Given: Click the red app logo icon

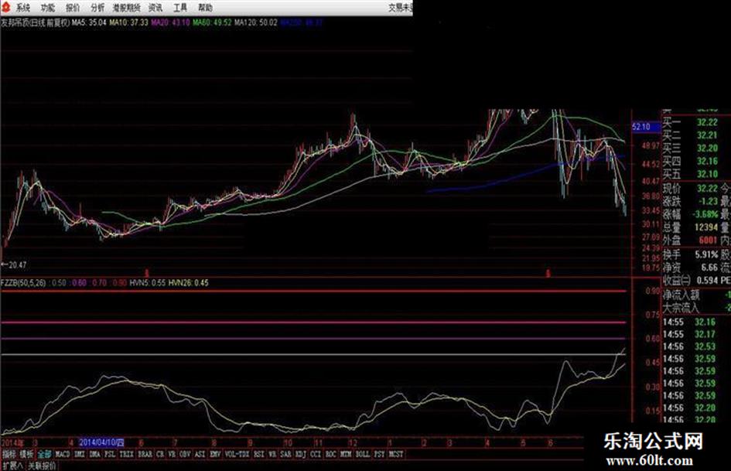Looking at the screenshot, I should (6, 7).
